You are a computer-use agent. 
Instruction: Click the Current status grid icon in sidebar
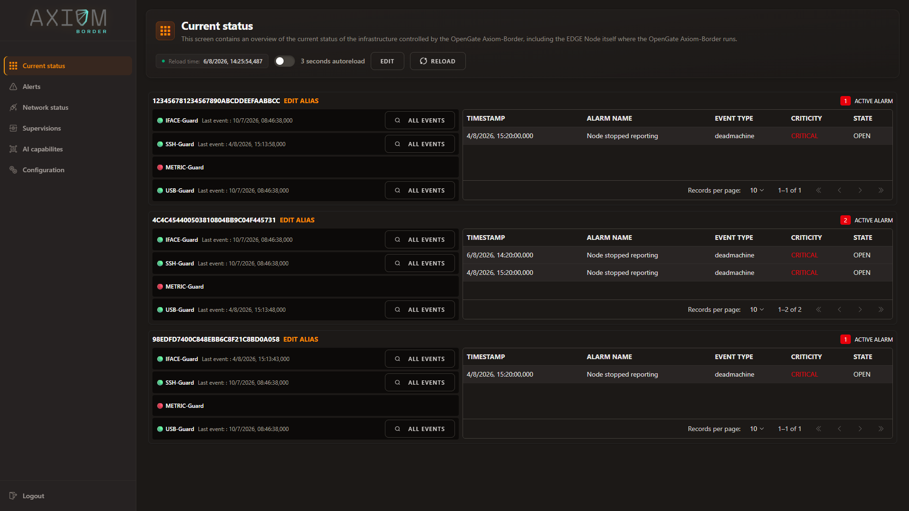pyautogui.click(x=13, y=66)
